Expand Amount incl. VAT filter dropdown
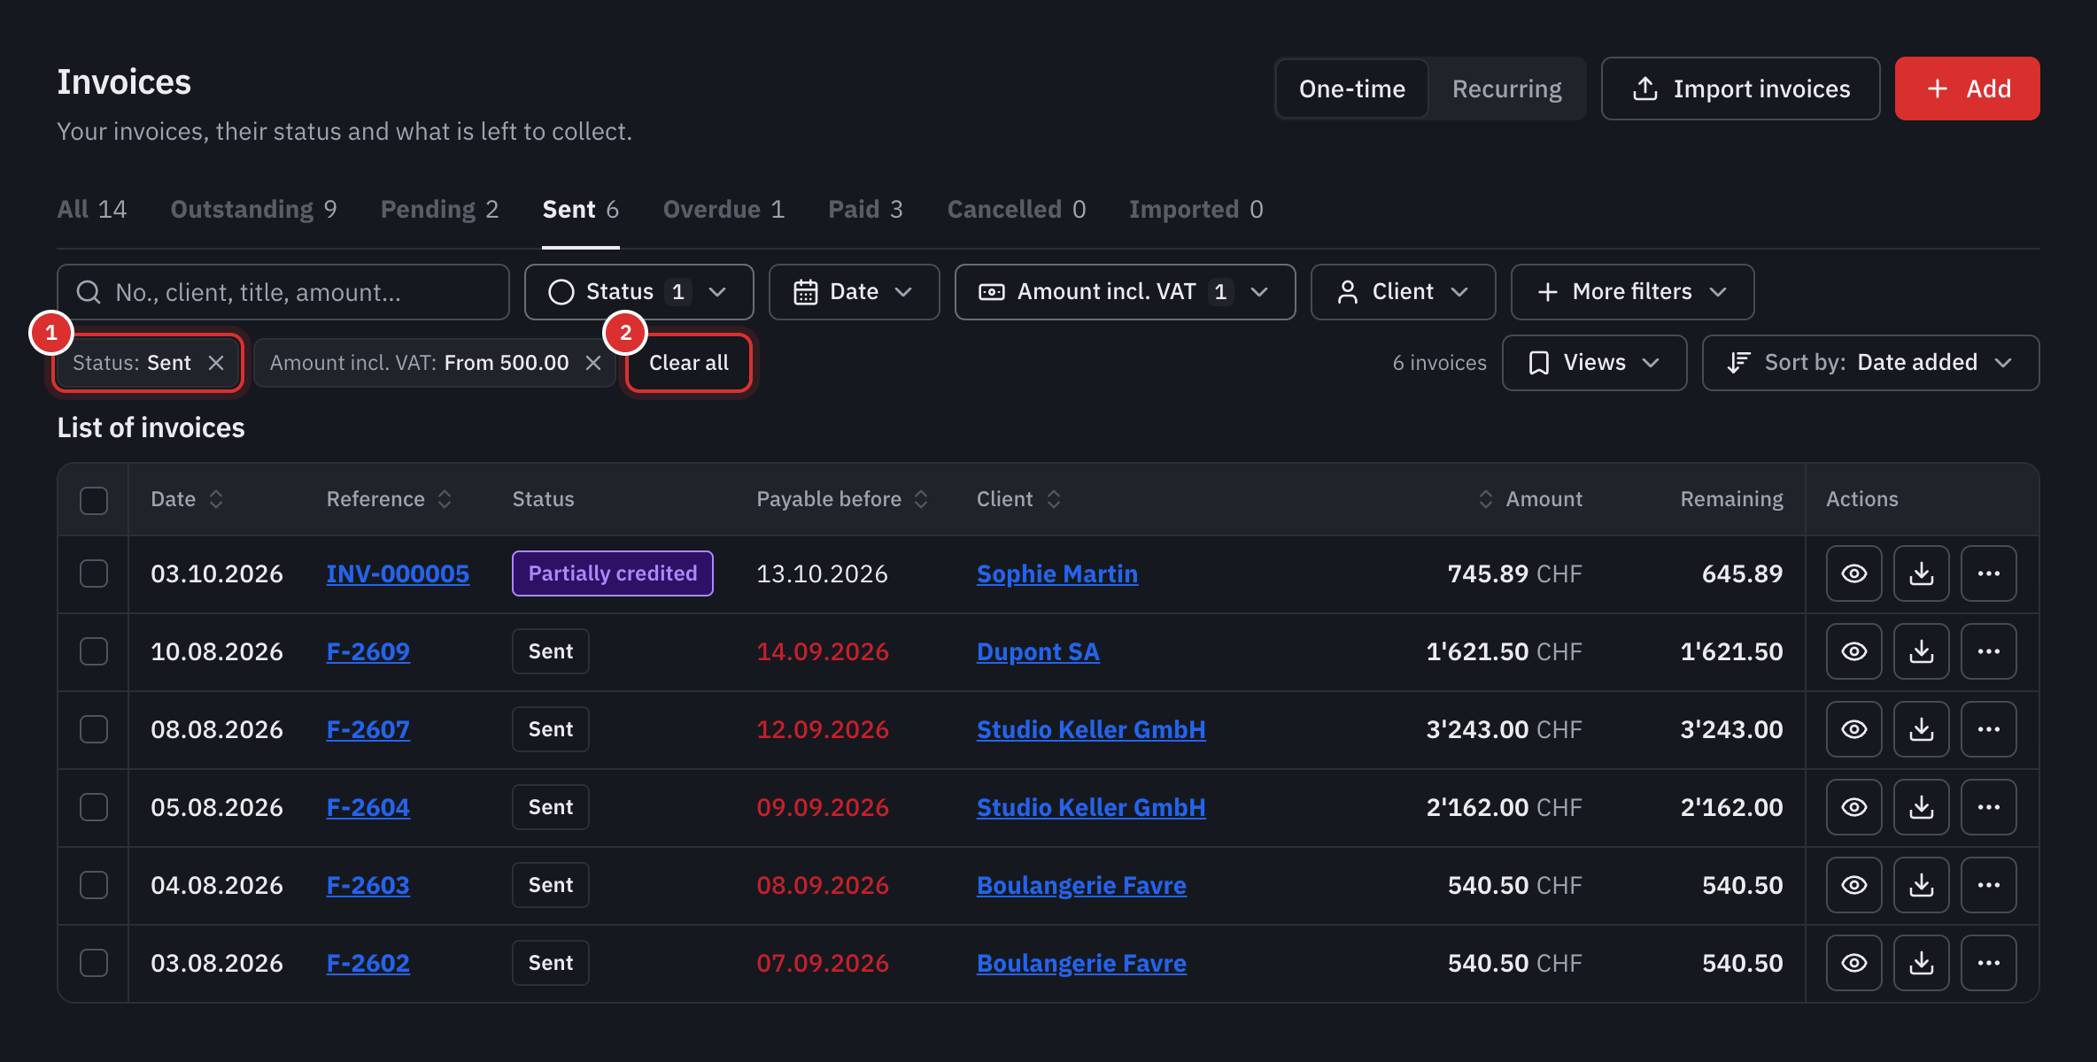Image resolution: width=2097 pixels, height=1062 pixels. 1125,292
